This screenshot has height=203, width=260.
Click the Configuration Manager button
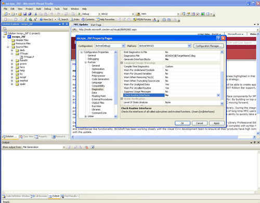coord(209,46)
